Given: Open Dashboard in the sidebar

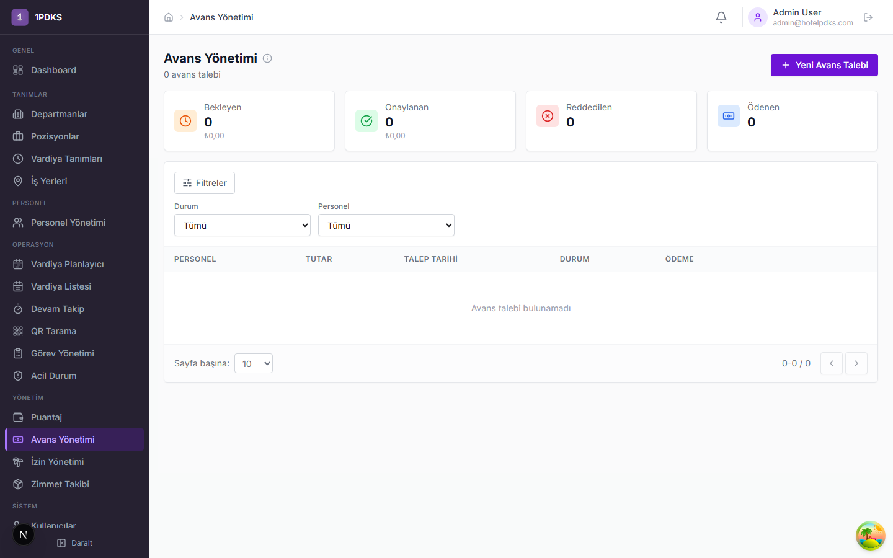Looking at the screenshot, I should point(53,70).
